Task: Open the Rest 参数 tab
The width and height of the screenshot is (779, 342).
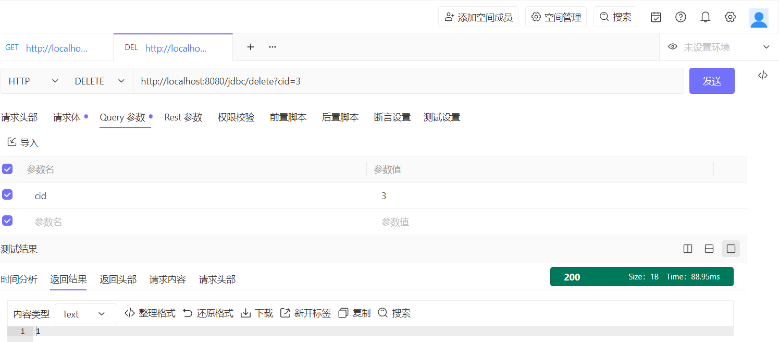Action: pyautogui.click(x=183, y=117)
